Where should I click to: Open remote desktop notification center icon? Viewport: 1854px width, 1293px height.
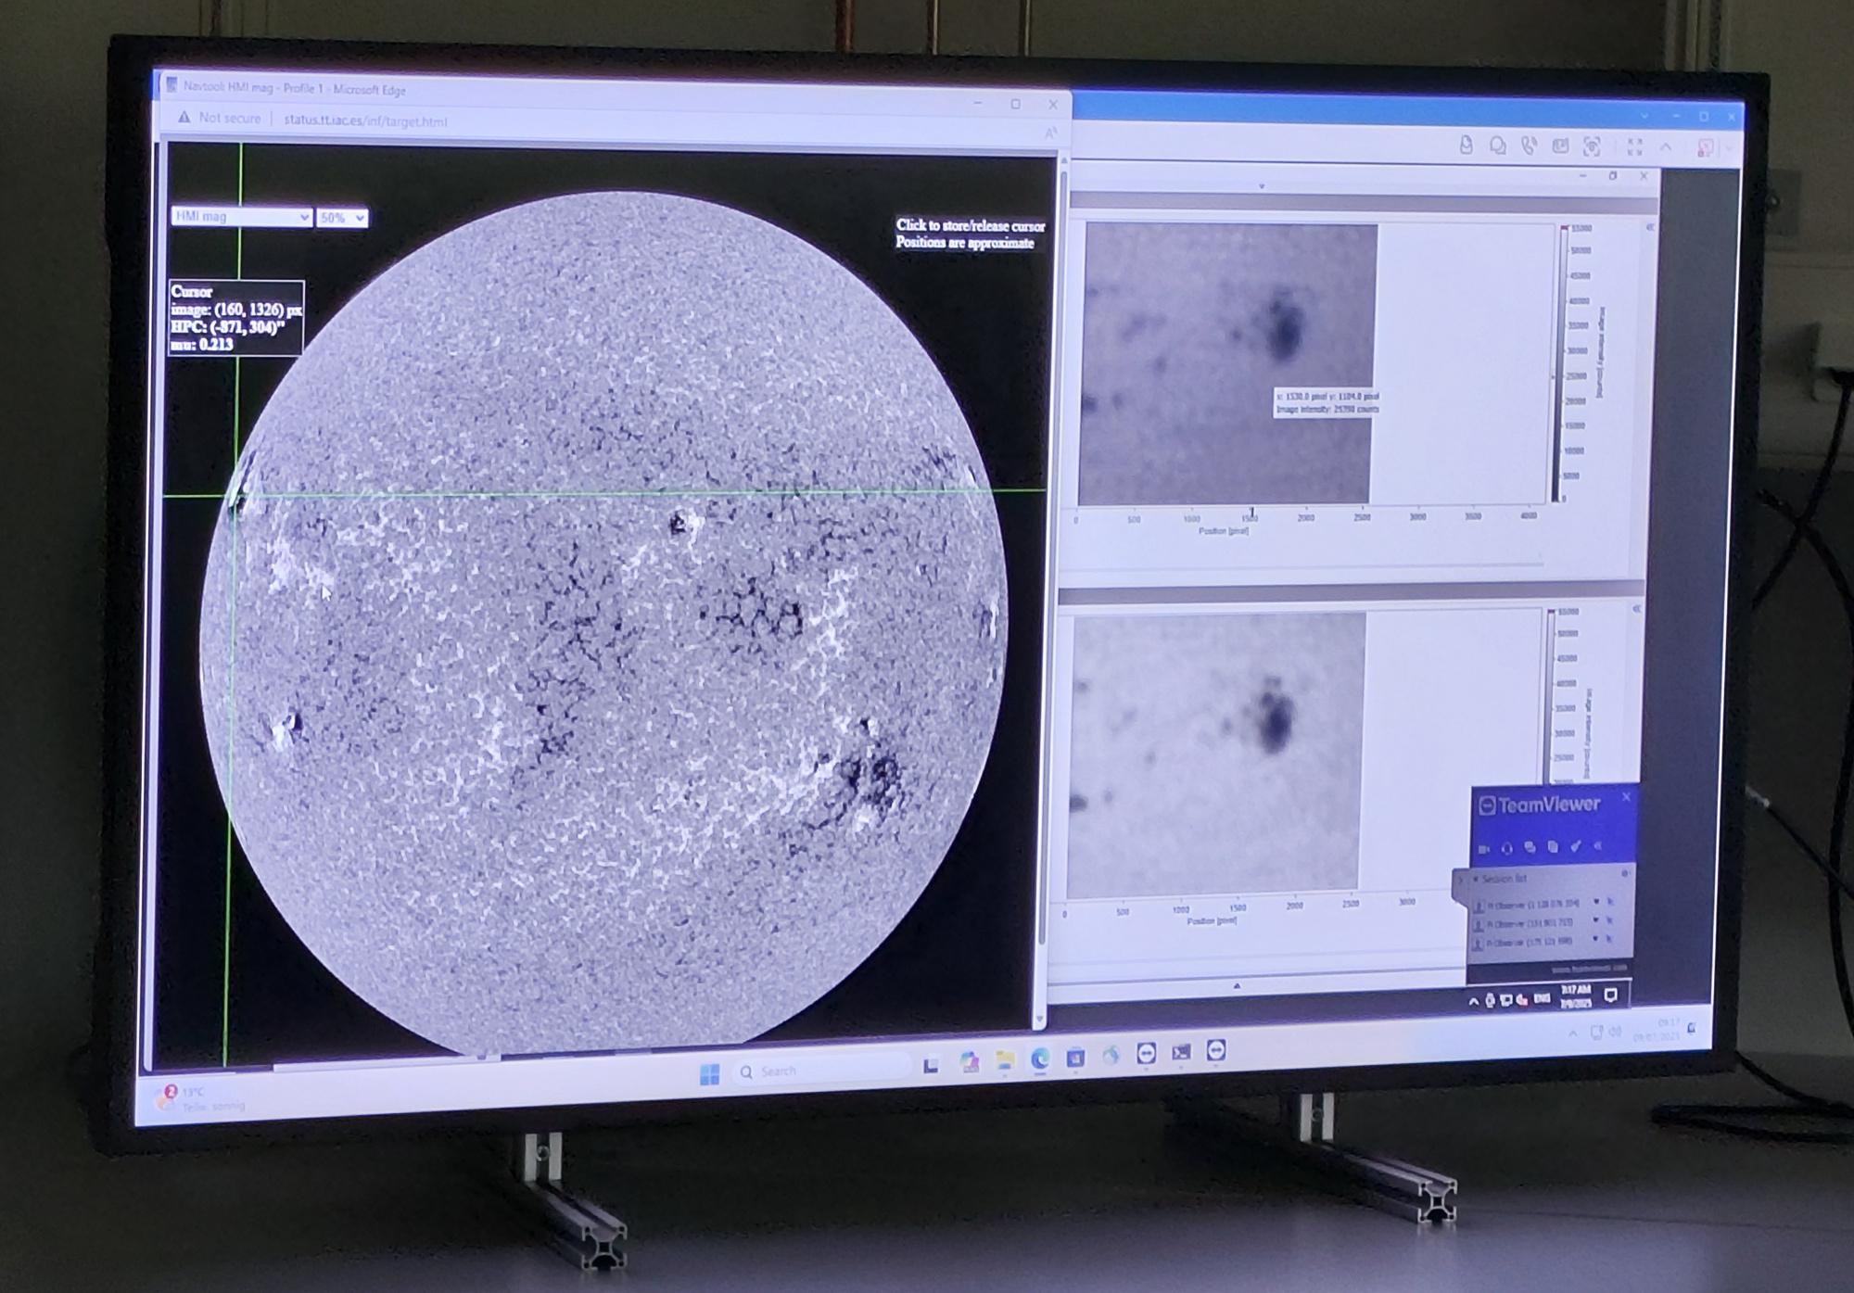1611,995
